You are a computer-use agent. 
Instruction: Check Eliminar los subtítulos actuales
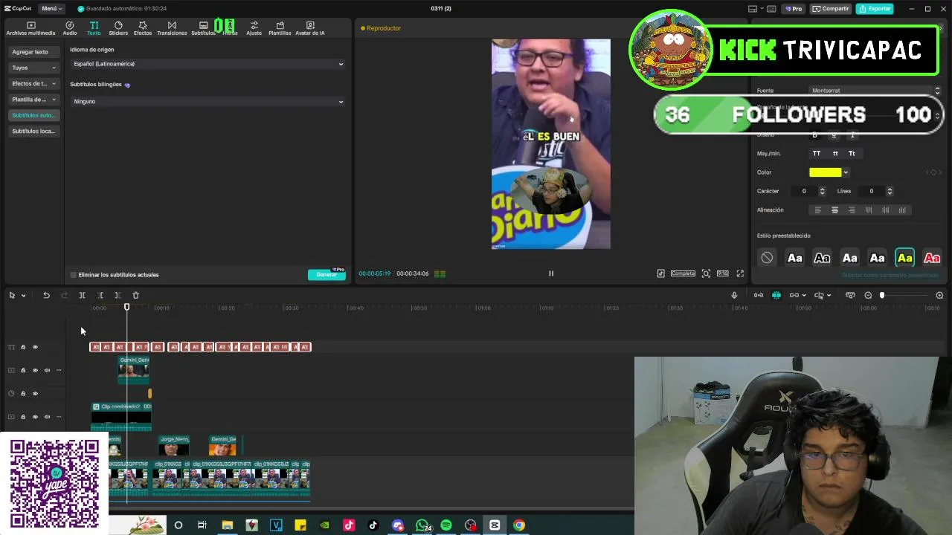pyautogui.click(x=74, y=275)
